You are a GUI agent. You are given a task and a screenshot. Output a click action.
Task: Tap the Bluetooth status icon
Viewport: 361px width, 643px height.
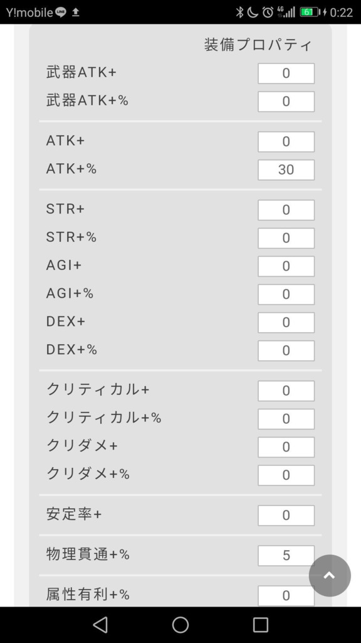(x=239, y=13)
